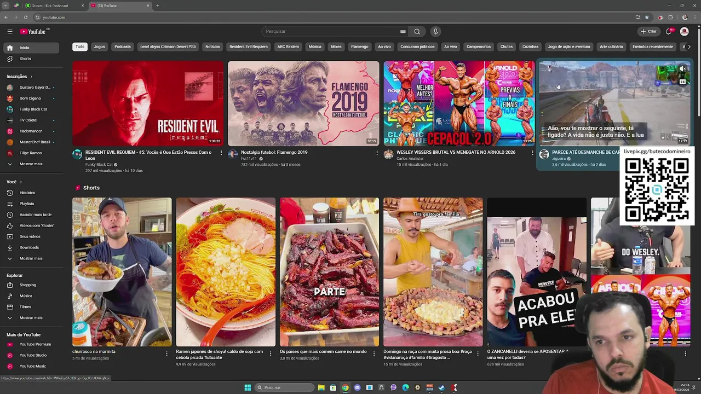Image resolution: width=701 pixels, height=394 pixels.
Task: Open the Ramen japonês short thumbnail
Action: click(x=226, y=272)
